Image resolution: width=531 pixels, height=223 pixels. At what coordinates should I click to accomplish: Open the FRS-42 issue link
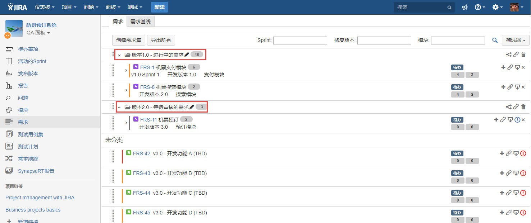pyautogui.click(x=142, y=153)
